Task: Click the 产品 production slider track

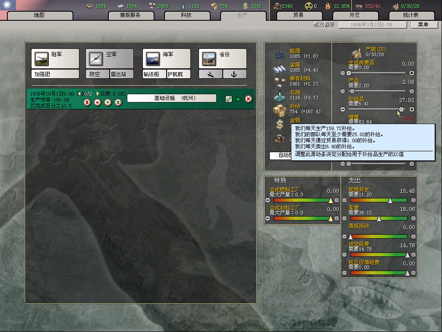Action: click(x=377, y=91)
